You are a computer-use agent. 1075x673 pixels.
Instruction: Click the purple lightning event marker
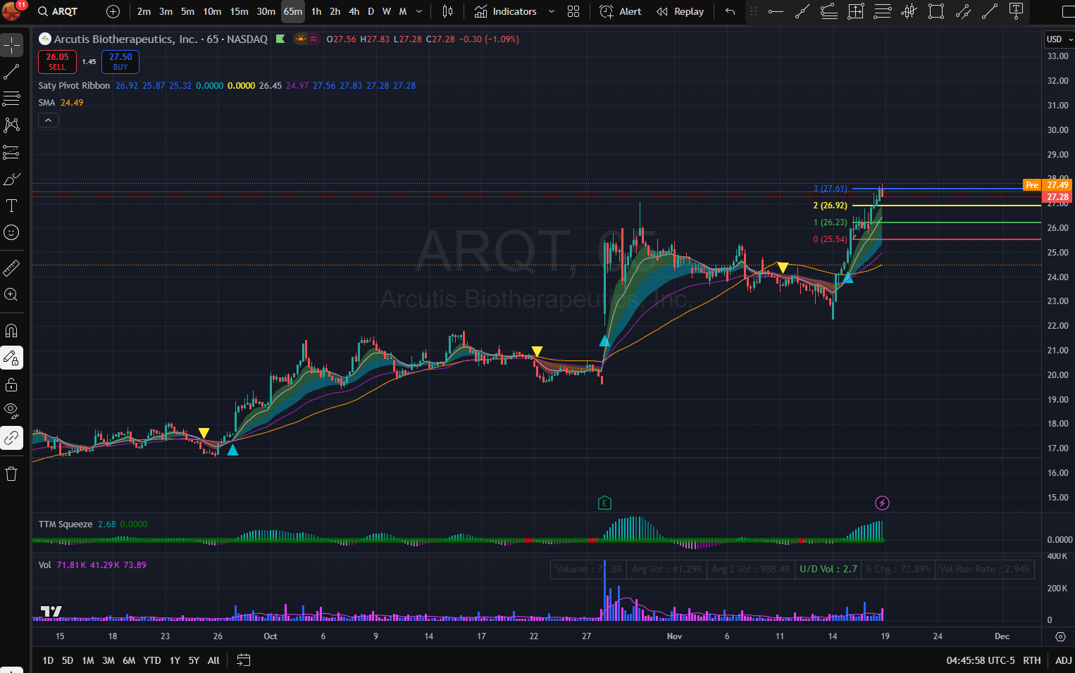pos(882,503)
